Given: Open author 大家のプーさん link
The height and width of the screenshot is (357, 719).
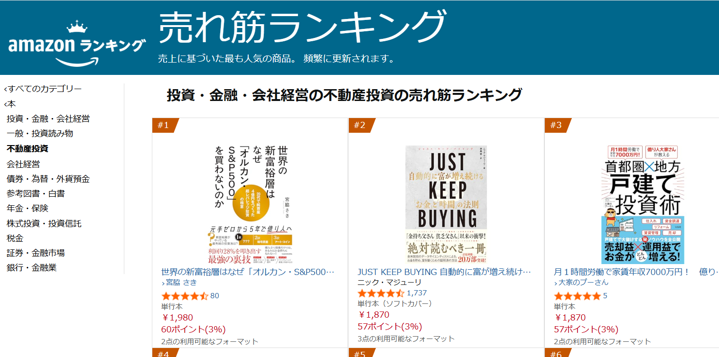Looking at the screenshot, I should [583, 283].
